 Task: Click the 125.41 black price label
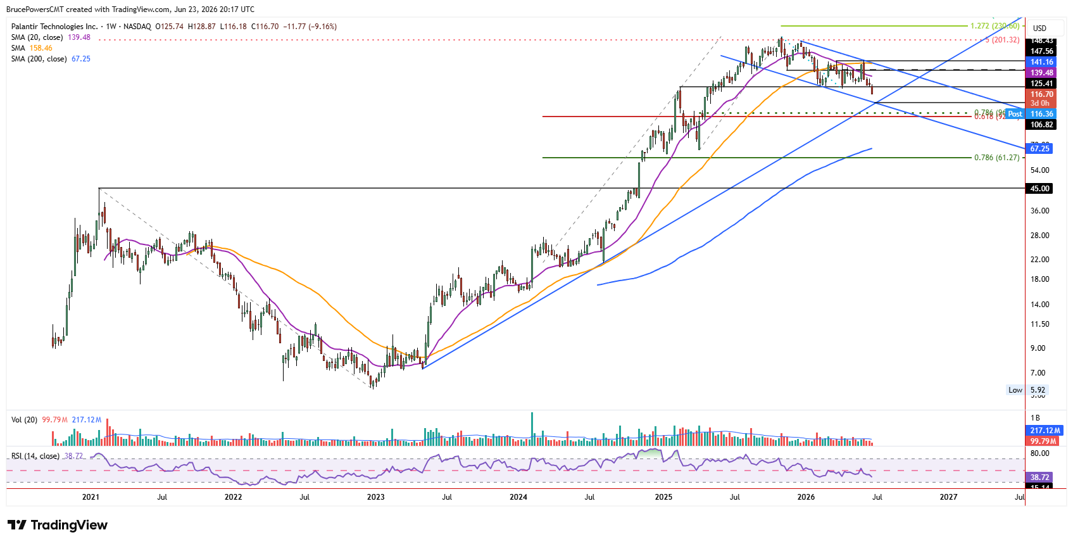pyautogui.click(x=1041, y=84)
